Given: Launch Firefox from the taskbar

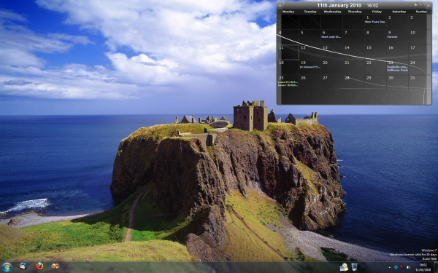Looking at the screenshot, I should point(39,266).
